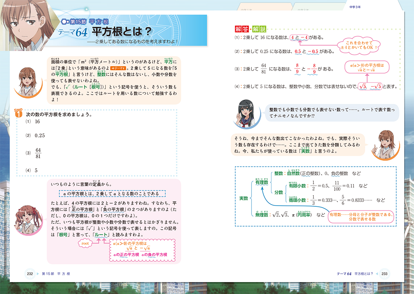Click the green 実数 term in the orange bubble
Viewport: 414px width, 294px height.
click(305, 151)
